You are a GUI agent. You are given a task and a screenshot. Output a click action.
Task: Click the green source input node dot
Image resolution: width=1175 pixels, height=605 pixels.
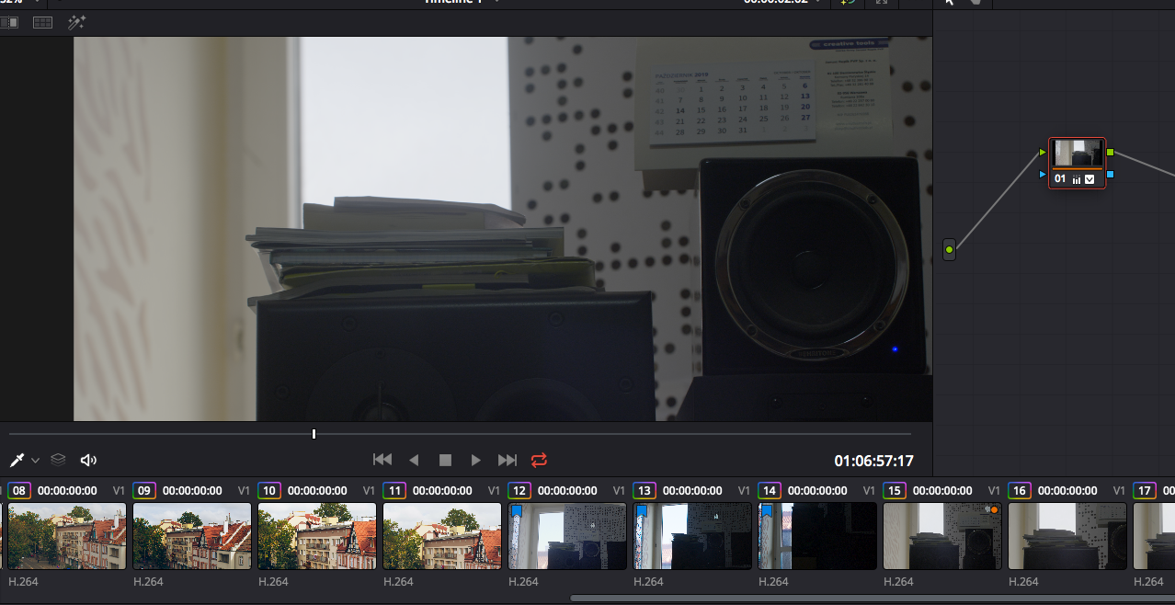pyautogui.click(x=949, y=248)
